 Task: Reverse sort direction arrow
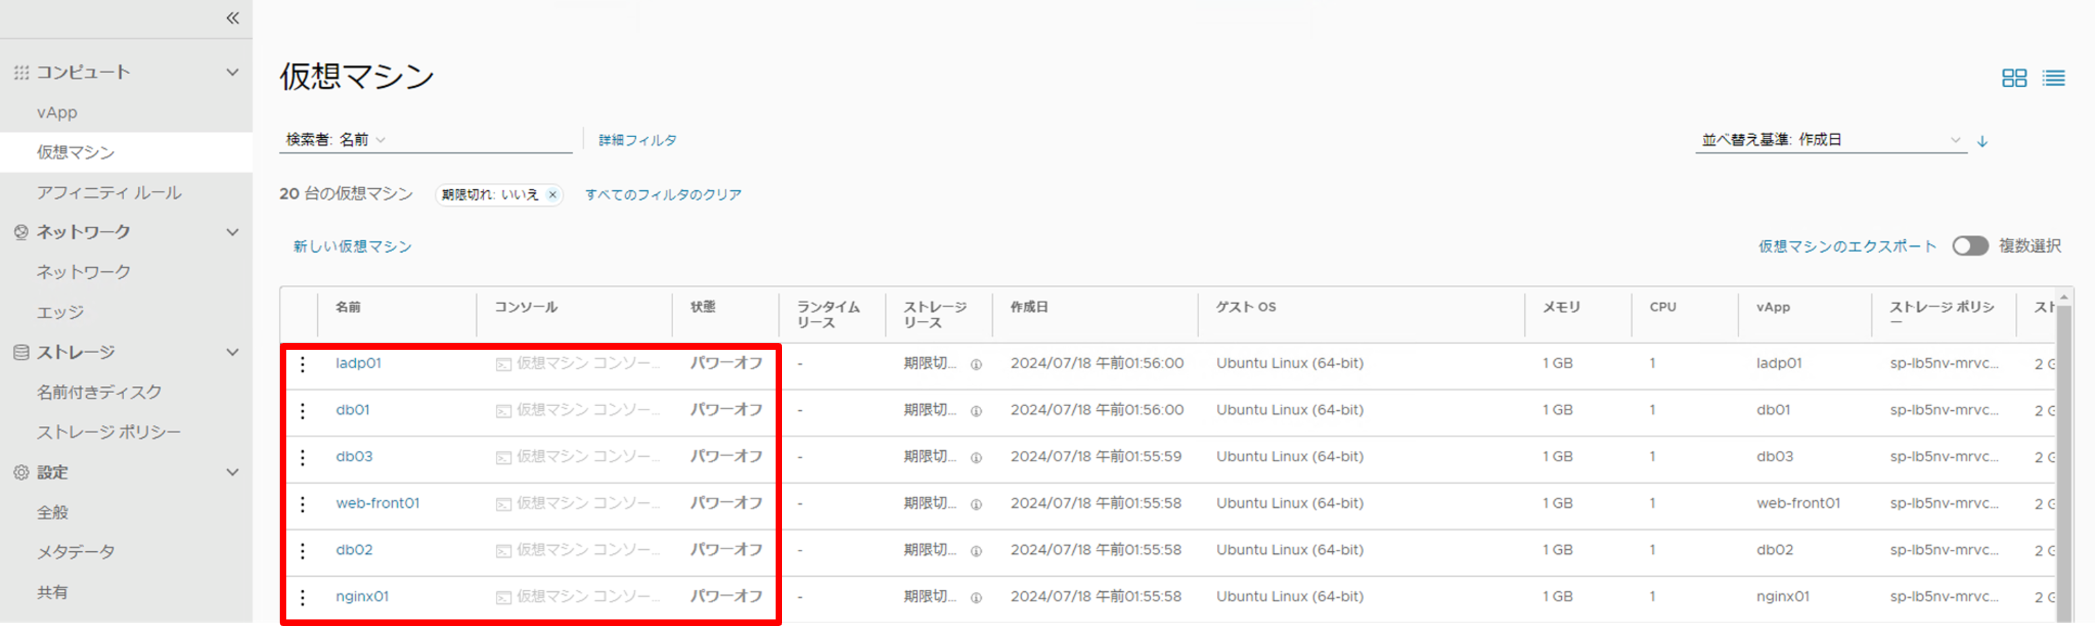point(1983,140)
